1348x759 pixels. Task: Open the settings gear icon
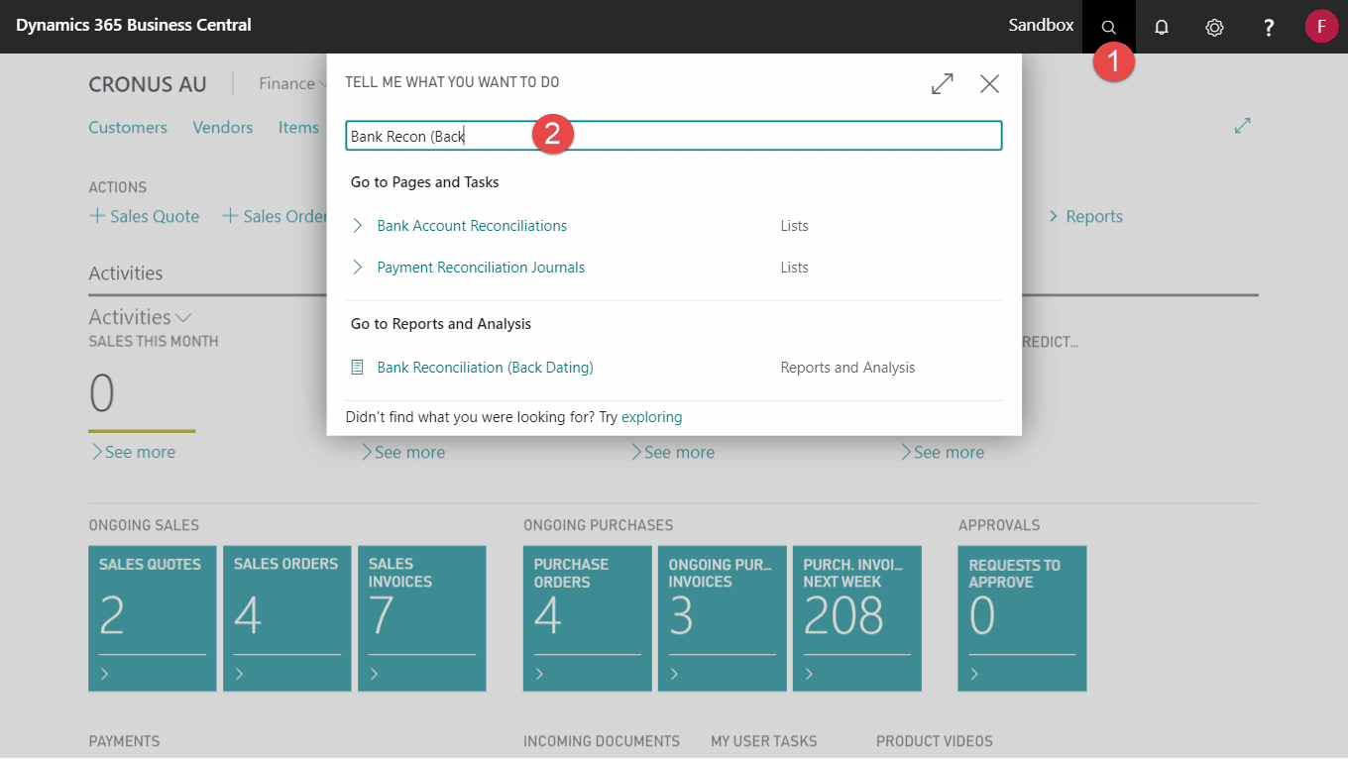[x=1214, y=27]
